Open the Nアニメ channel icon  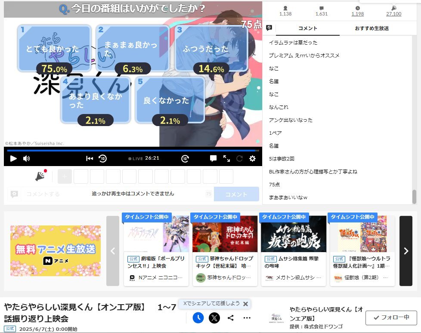coord(132,278)
